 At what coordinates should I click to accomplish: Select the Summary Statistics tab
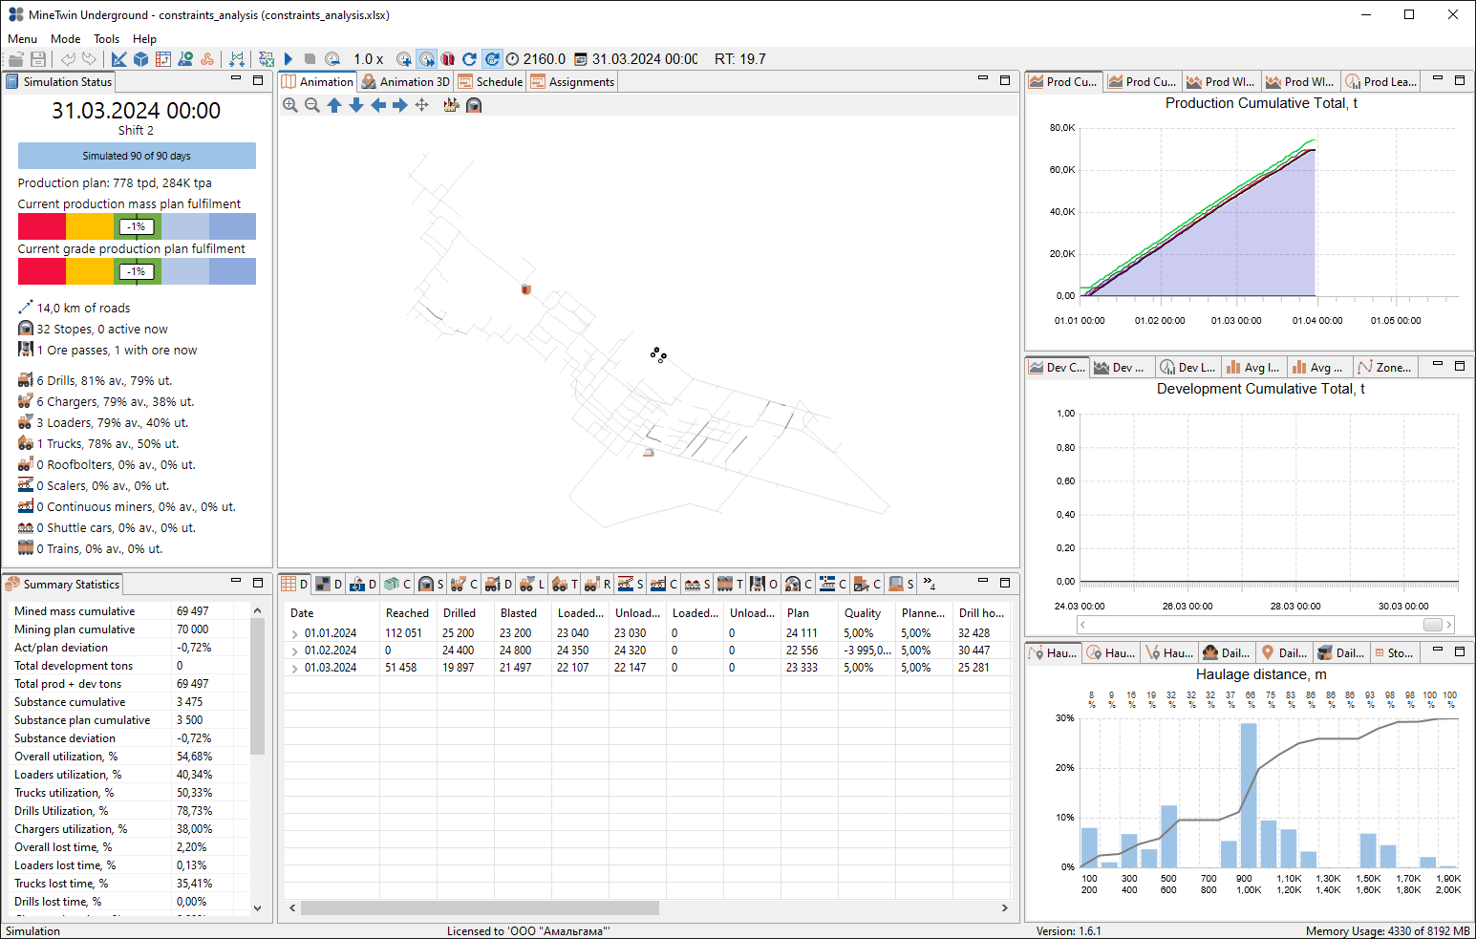pyautogui.click(x=63, y=585)
